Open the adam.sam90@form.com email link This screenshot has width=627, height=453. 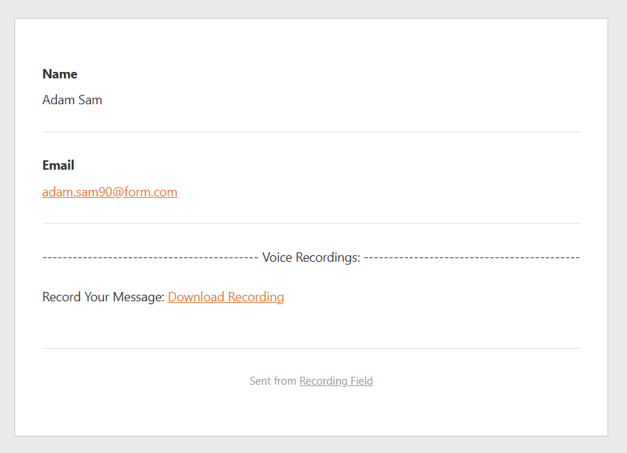coord(109,192)
